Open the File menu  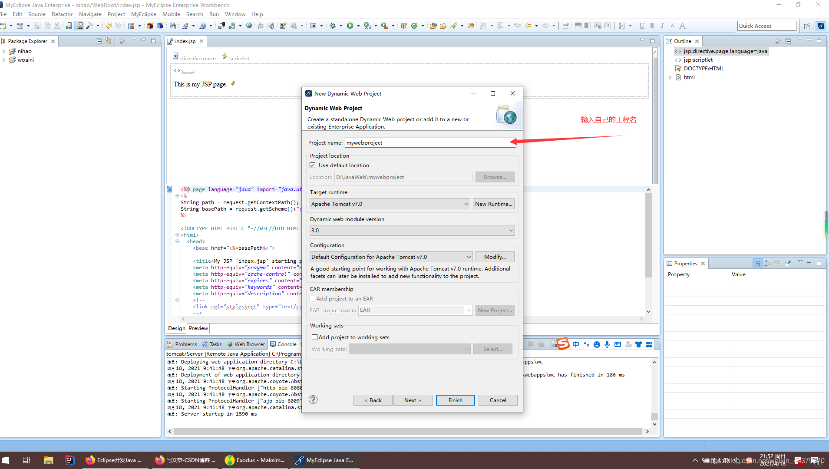point(3,14)
